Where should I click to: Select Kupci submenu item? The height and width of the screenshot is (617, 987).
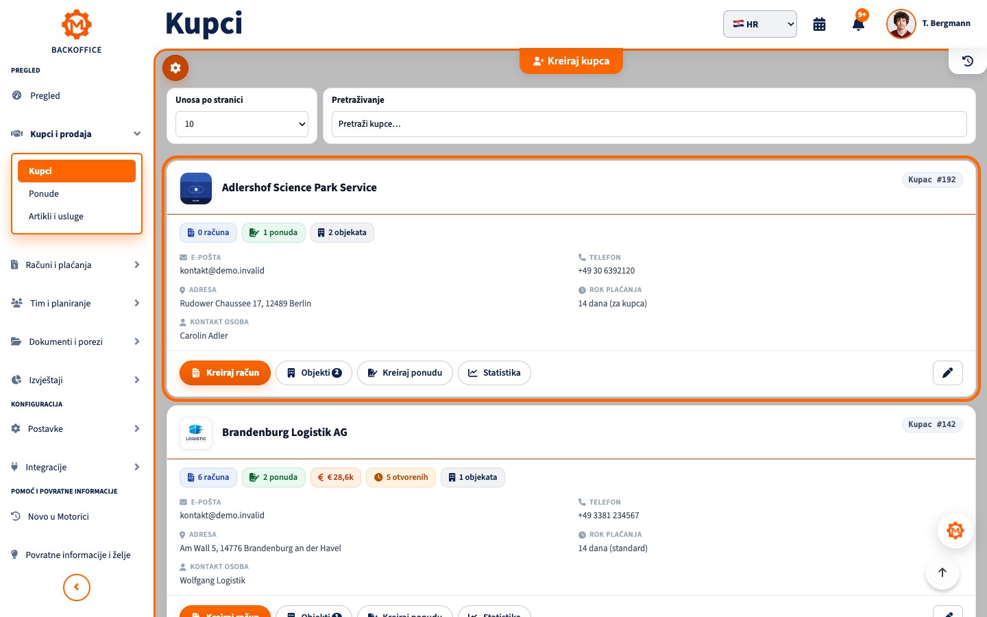(x=76, y=171)
